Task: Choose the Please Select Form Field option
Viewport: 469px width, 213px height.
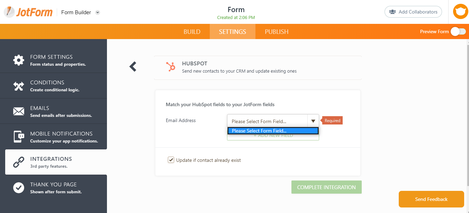Action: (x=273, y=131)
